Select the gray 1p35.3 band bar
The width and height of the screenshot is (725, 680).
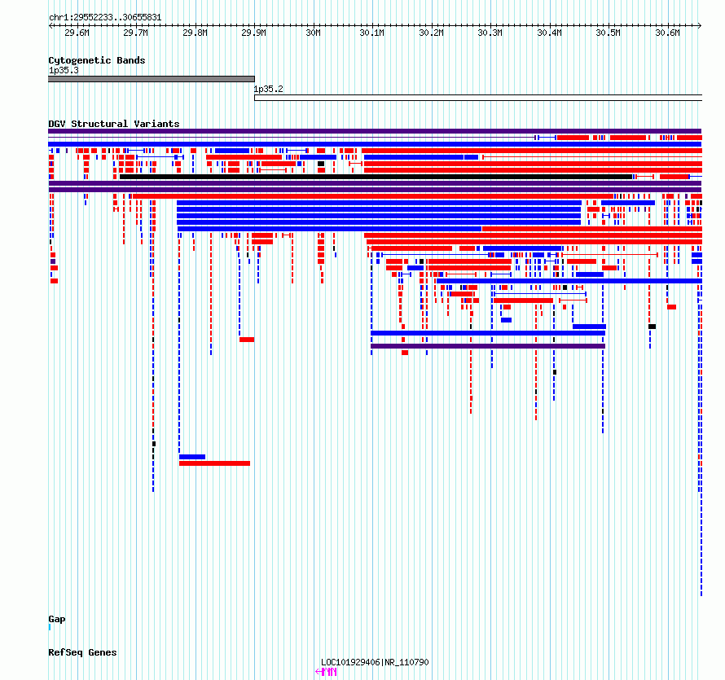152,79
